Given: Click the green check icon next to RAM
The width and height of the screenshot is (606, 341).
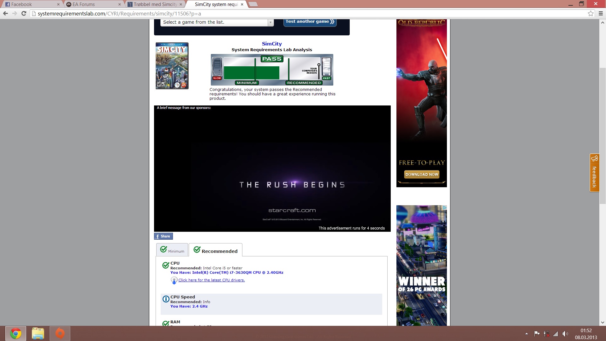Looking at the screenshot, I should [166, 323].
